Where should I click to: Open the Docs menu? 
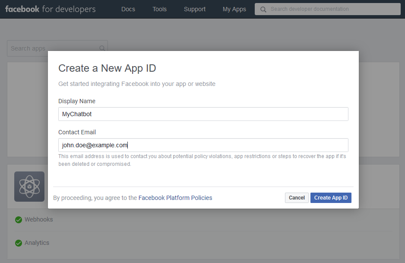click(128, 10)
